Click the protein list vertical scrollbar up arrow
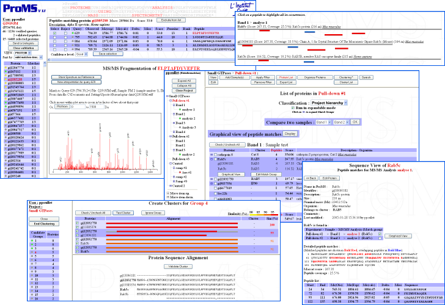This screenshot has width=445, height=305. pyautogui.click(x=45, y=63)
